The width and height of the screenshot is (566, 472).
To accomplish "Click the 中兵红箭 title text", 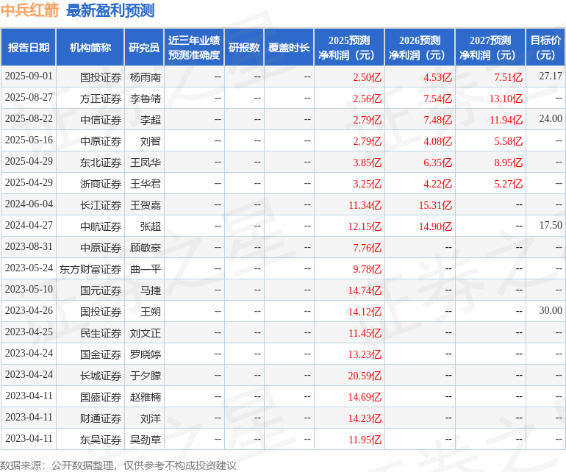I will pyautogui.click(x=29, y=10).
